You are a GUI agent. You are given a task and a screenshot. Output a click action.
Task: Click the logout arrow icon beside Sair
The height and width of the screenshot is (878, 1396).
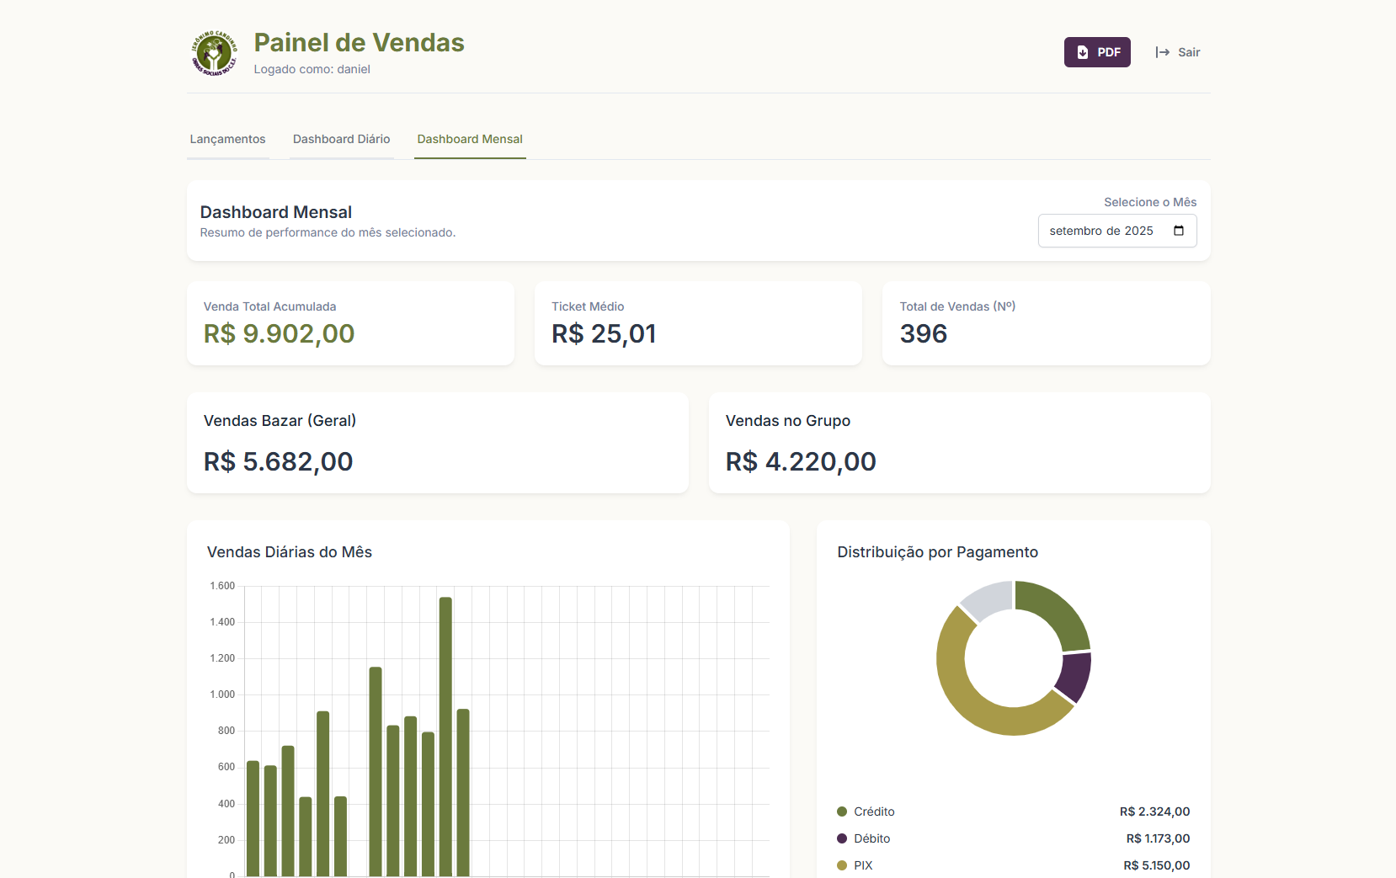(1163, 51)
